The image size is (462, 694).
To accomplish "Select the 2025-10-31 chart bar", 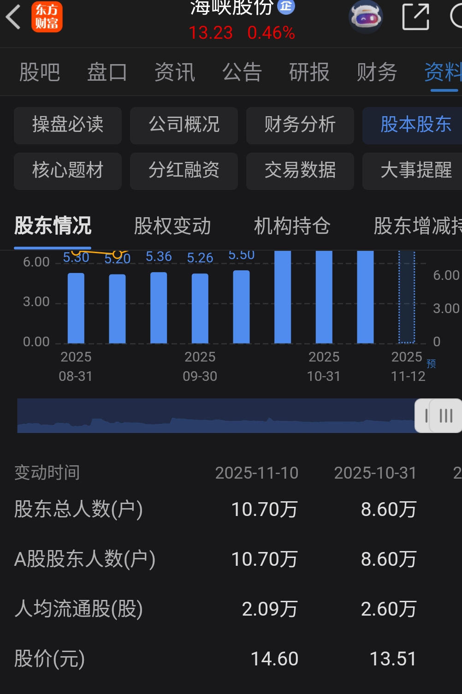I will click(x=324, y=297).
